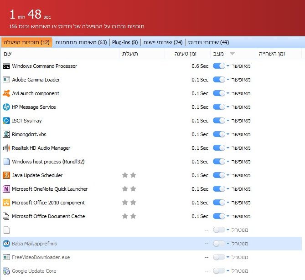Open שירותי יישום (24) tab
305x280 pixels.
163,42
